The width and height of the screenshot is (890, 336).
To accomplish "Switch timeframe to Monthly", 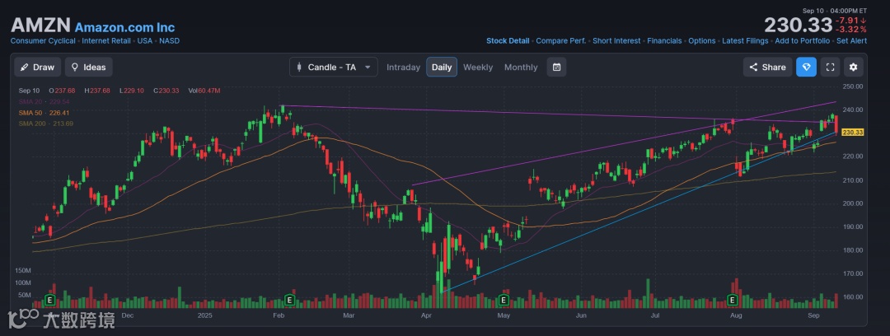I will click(x=521, y=68).
